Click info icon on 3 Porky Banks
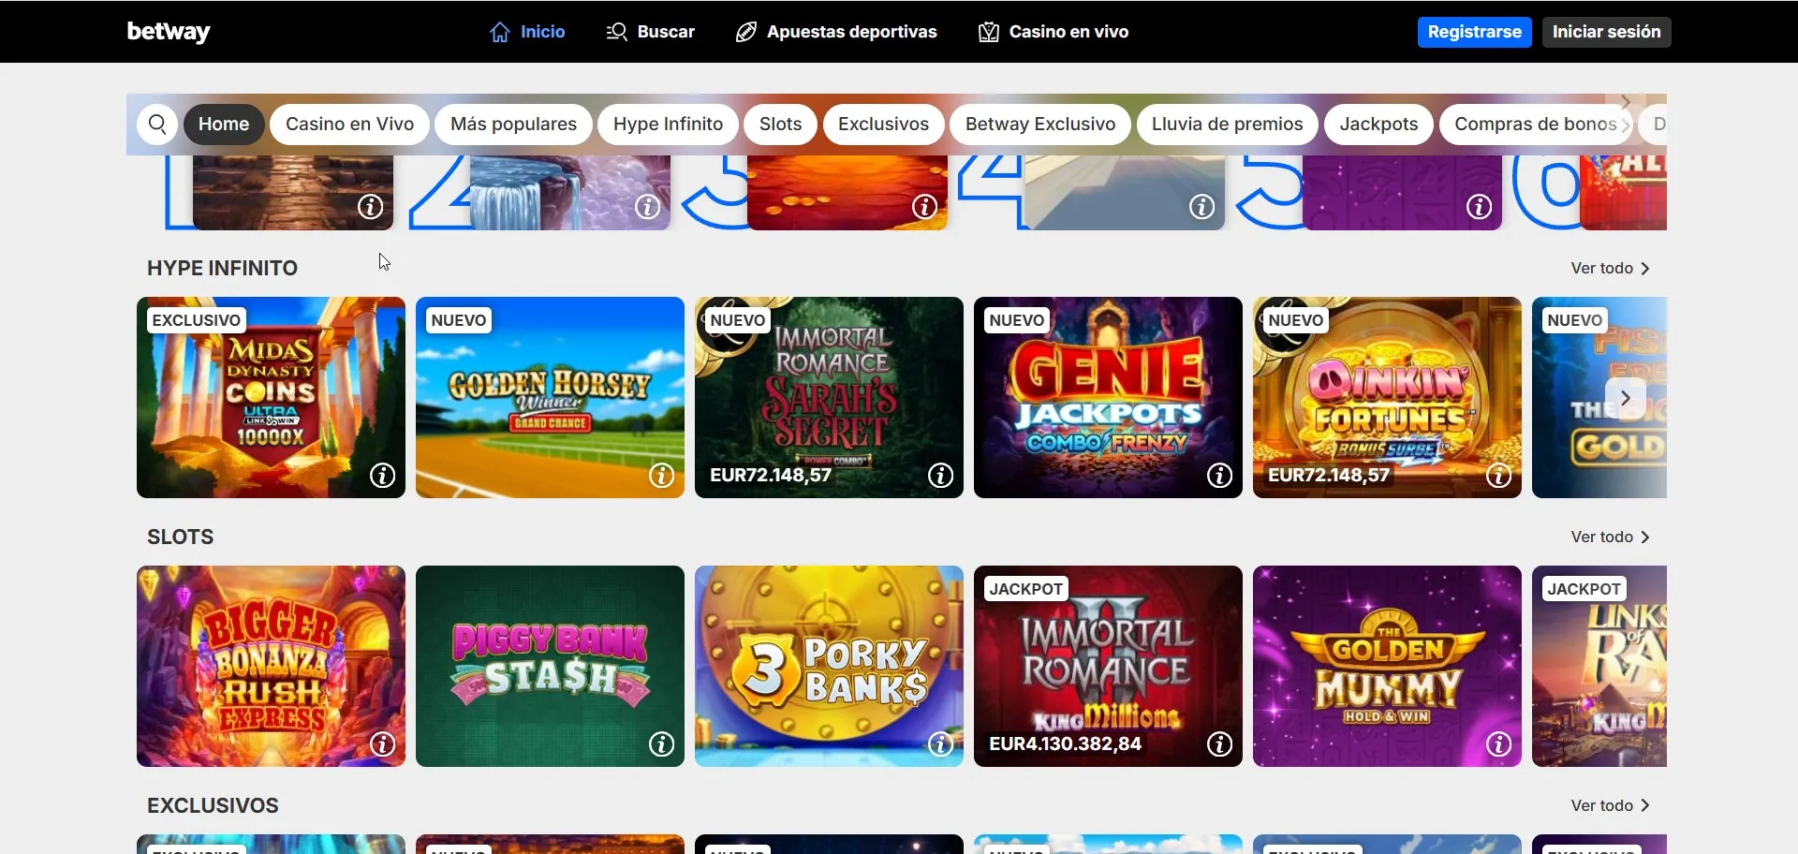Image resolution: width=1798 pixels, height=854 pixels. (940, 744)
